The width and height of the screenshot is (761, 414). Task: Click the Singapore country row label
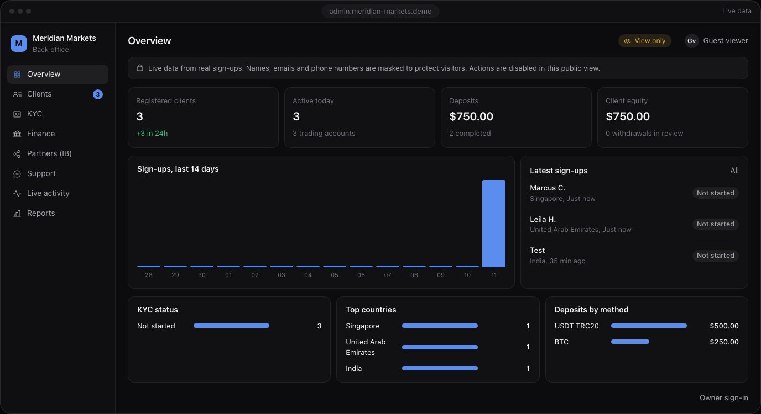click(x=363, y=326)
